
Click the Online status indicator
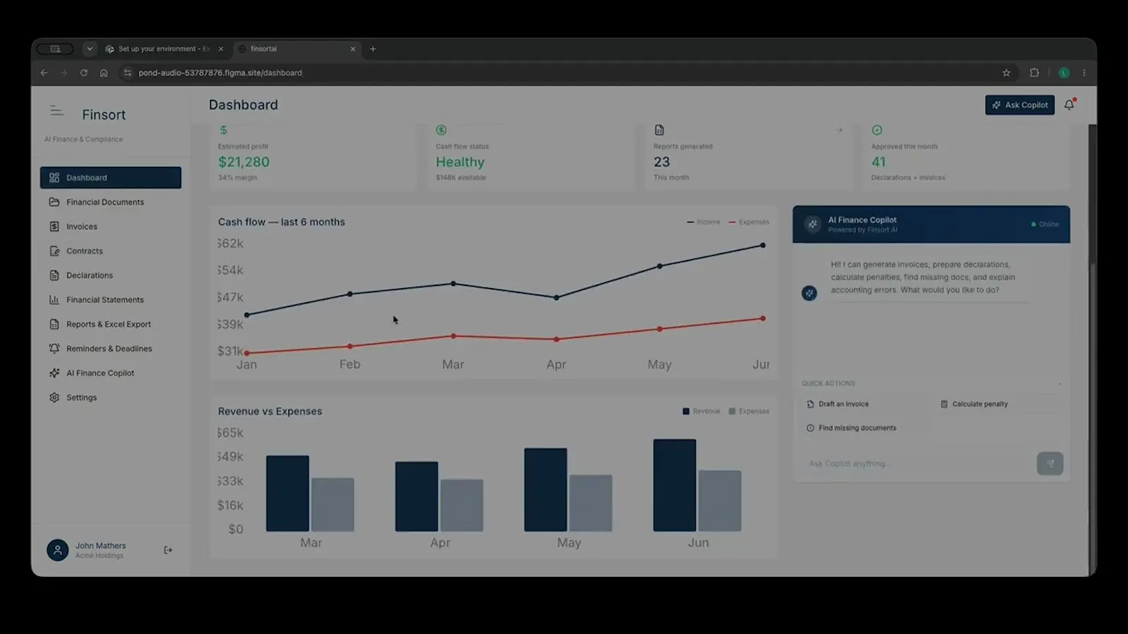pos(1045,225)
